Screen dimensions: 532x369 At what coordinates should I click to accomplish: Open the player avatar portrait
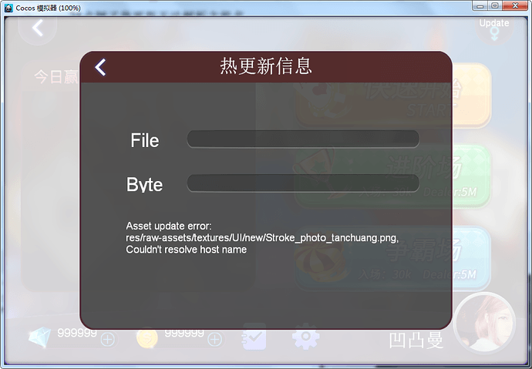(x=487, y=323)
